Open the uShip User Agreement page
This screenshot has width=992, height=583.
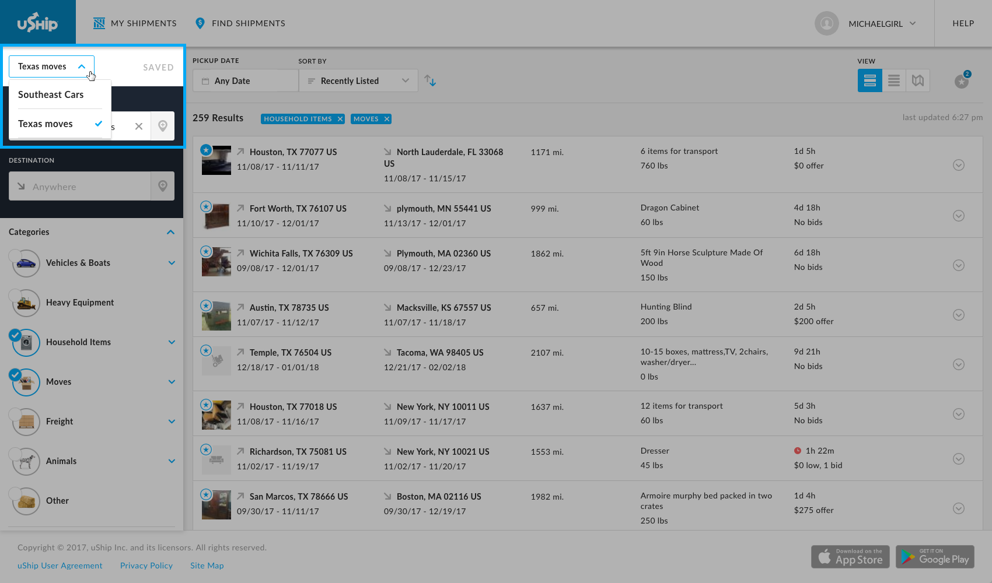click(x=60, y=565)
